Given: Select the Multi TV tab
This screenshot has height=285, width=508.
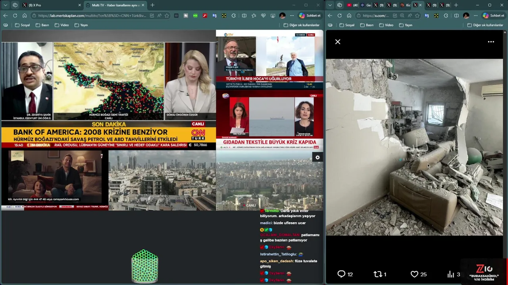Looking at the screenshot, I should click(115, 5).
